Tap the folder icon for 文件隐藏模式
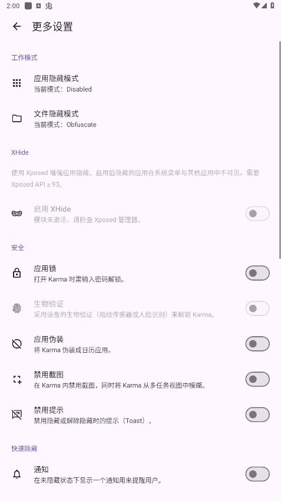The image size is (281, 501). pyautogui.click(x=17, y=119)
